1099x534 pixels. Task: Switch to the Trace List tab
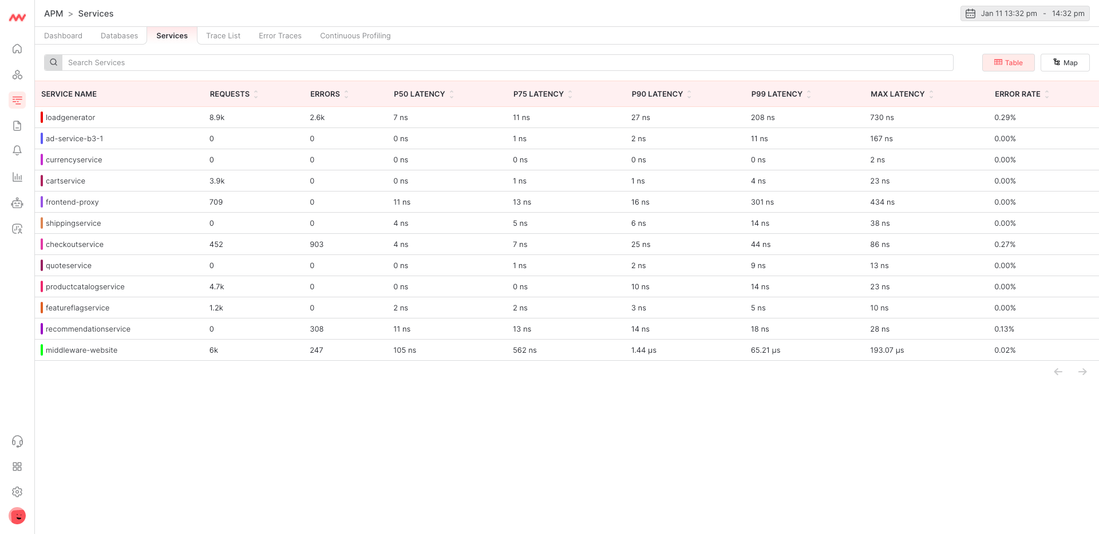click(x=223, y=35)
